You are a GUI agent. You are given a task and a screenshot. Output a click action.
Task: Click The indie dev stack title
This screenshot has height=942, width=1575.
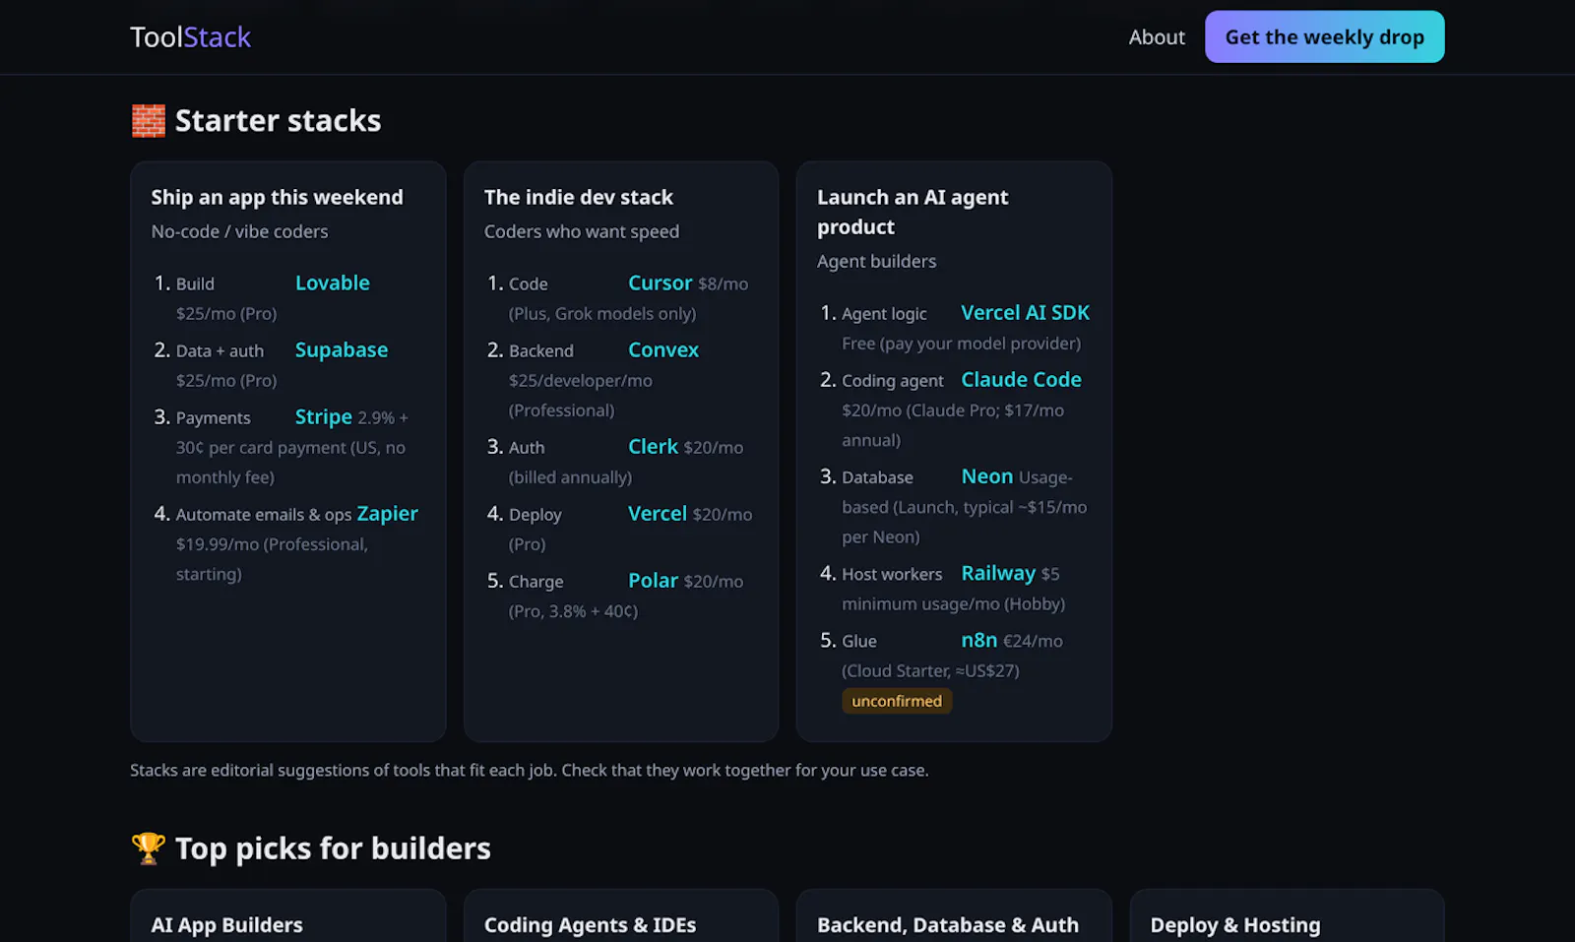579,197
